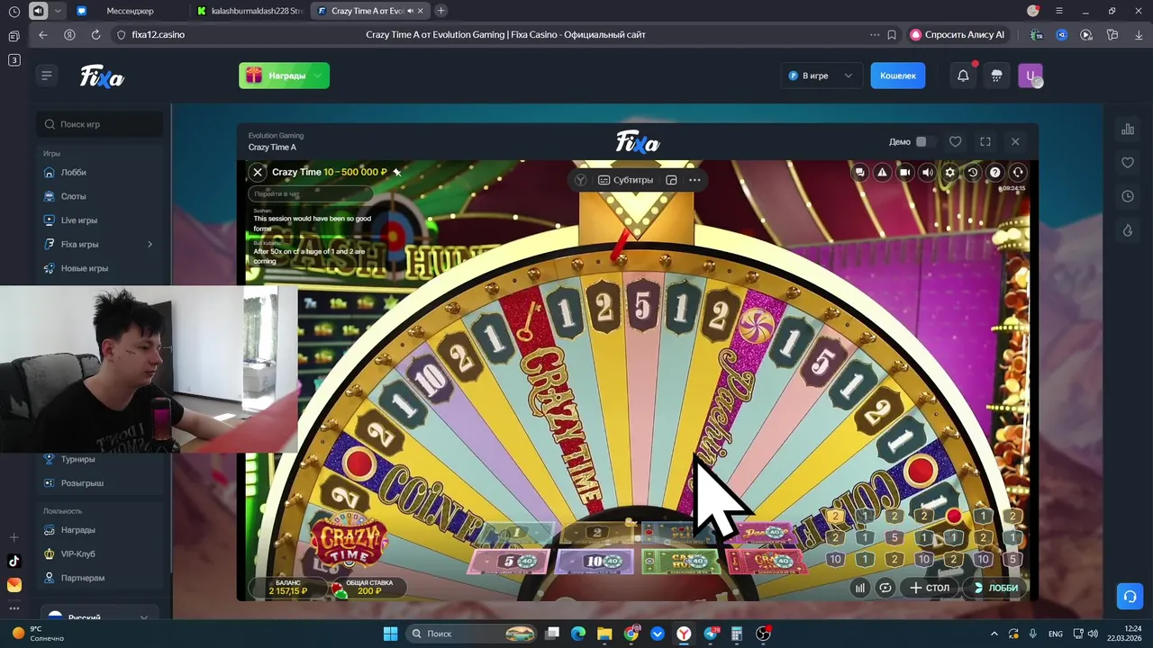
Task: Add Crazy Time to favorites heart
Action: coord(956,141)
